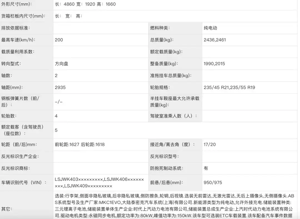The image size is (300, 219).
Task: Select the 防抱死制动系统 value 有
Action: pos(206,169)
